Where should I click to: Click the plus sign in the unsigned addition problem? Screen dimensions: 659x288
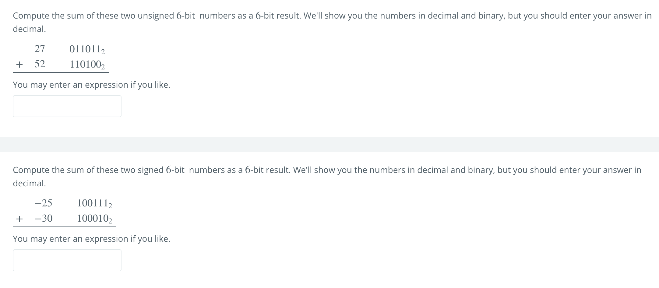point(19,64)
